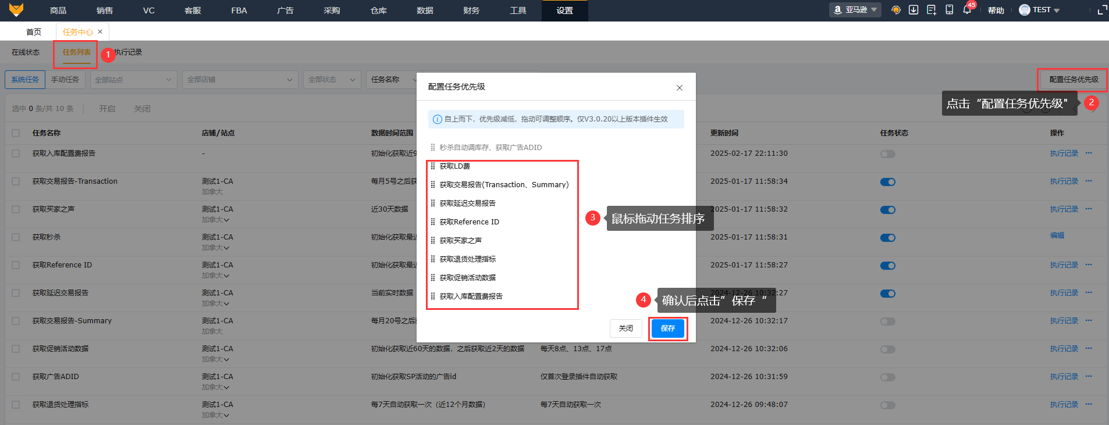Viewport: 1109px width, 425px height.
Task: Toggle the select-all checkbox in table header
Action: pyautogui.click(x=16, y=133)
